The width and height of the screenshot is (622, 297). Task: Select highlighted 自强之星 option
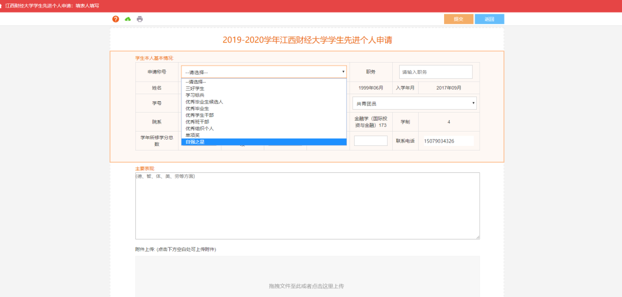point(264,142)
